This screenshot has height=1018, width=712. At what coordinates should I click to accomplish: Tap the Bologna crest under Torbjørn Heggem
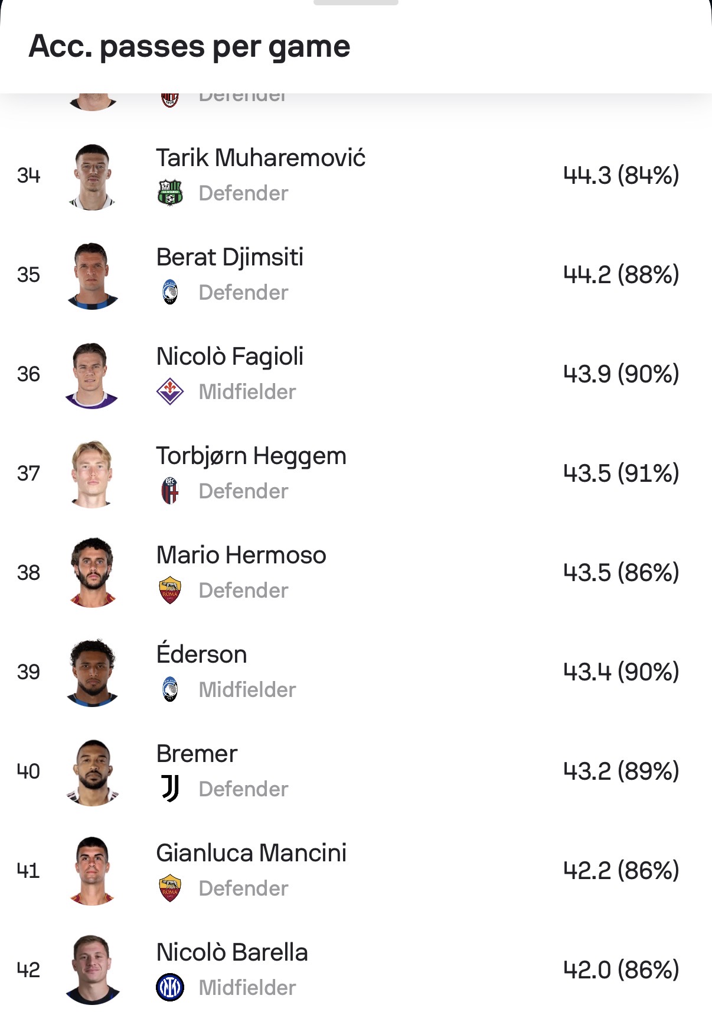pyautogui.click(x=170, y=491)
